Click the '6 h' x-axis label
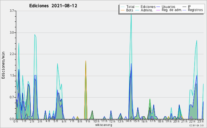 64,121
